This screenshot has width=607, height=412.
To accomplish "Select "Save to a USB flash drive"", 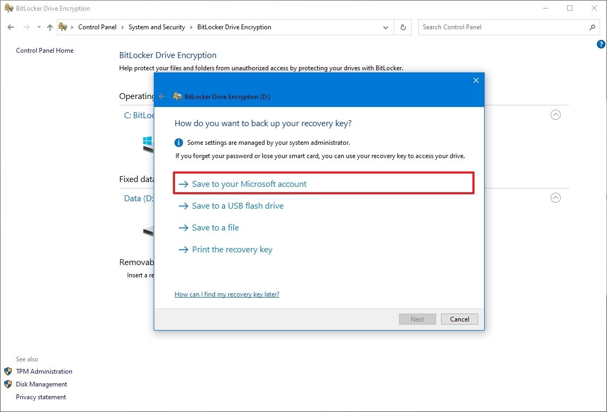I will pyautogui.click(x=237, y=205).
